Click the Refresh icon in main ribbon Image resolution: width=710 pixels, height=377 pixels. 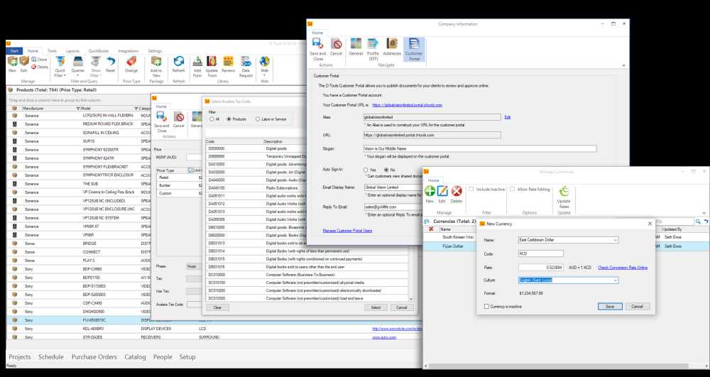coord(179,62)
